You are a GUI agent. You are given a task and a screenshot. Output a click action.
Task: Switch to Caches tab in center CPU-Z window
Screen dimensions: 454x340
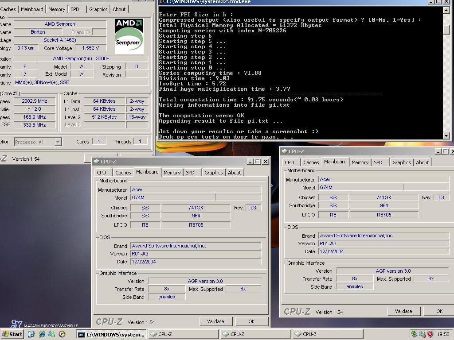coord(123,173)
